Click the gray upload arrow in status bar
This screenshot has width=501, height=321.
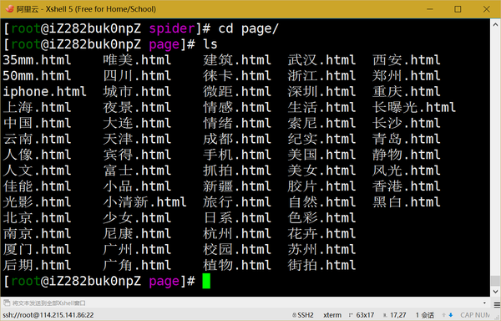[x=444, y=315]
